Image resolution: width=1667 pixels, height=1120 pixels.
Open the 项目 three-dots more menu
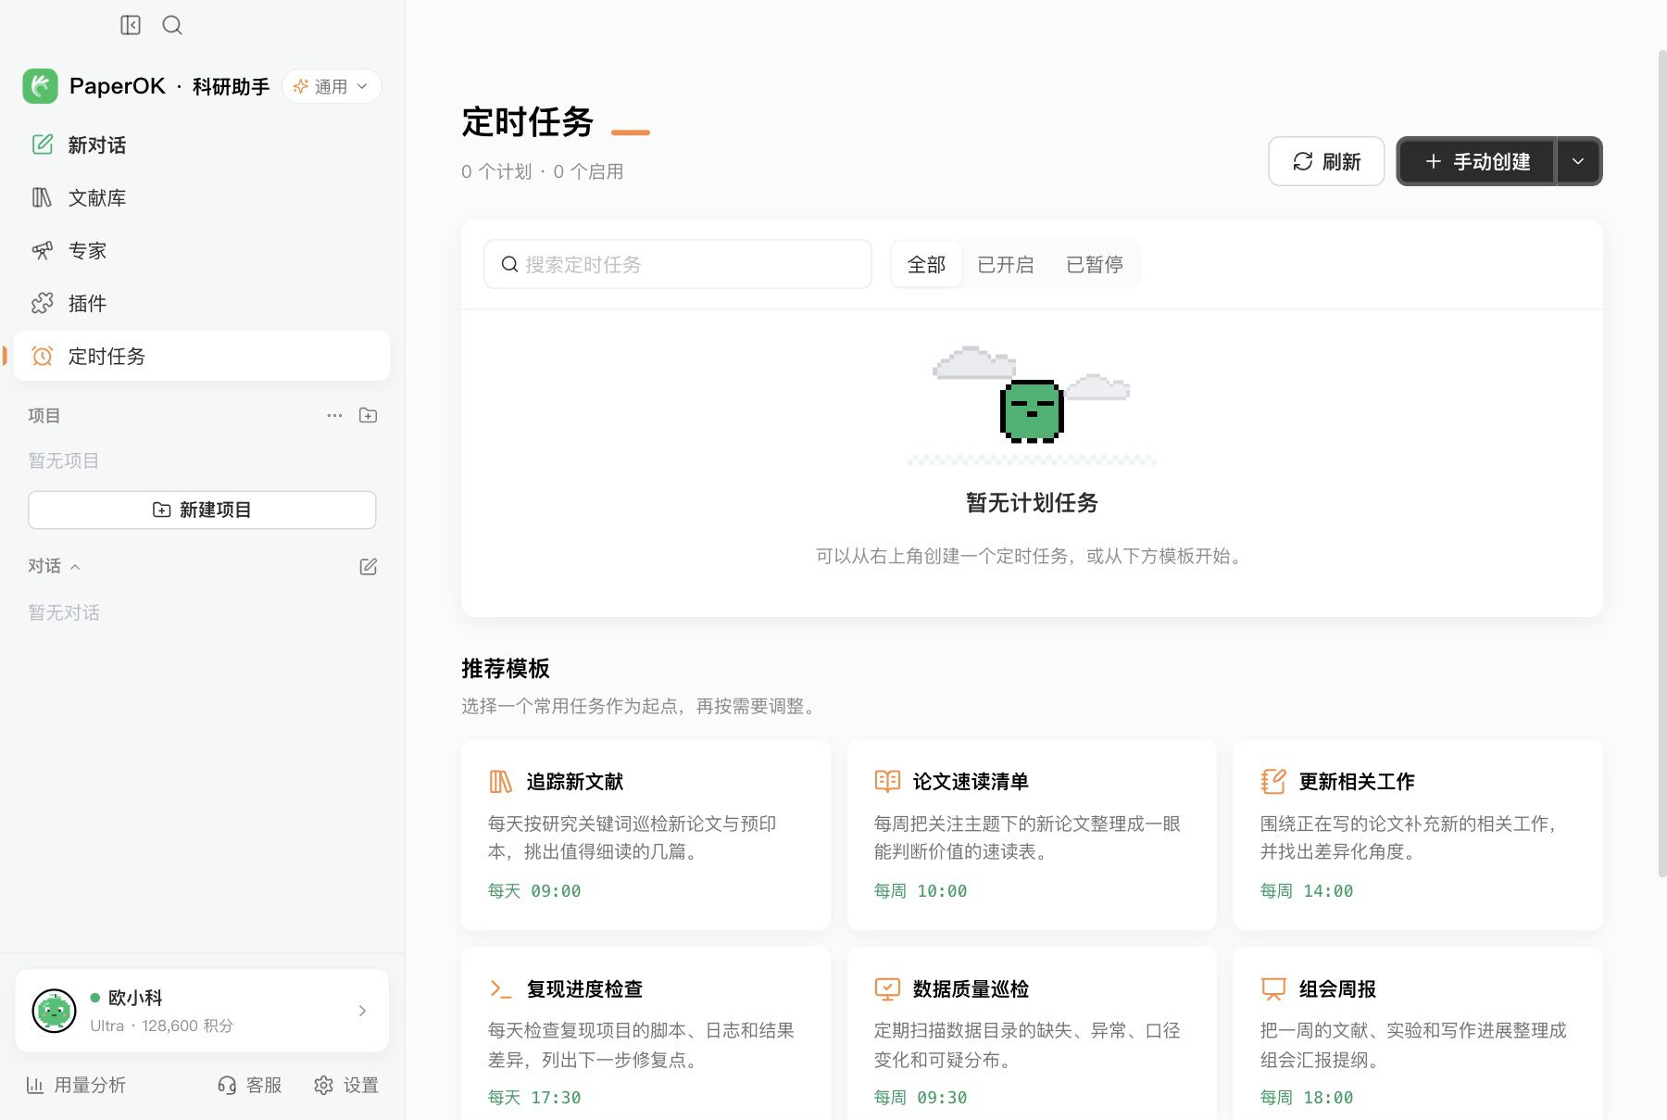coord(334,415)
